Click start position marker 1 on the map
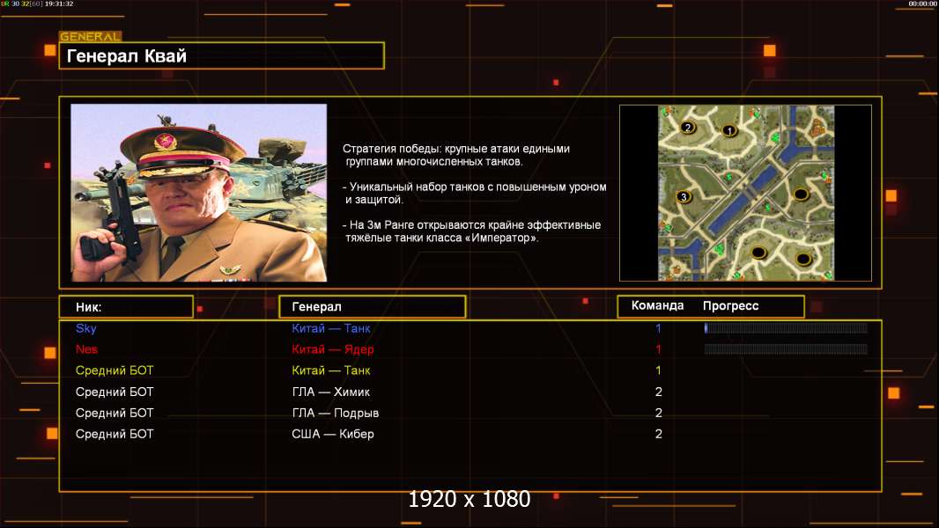This screenshot has width=939, height=528. (728, 130)
